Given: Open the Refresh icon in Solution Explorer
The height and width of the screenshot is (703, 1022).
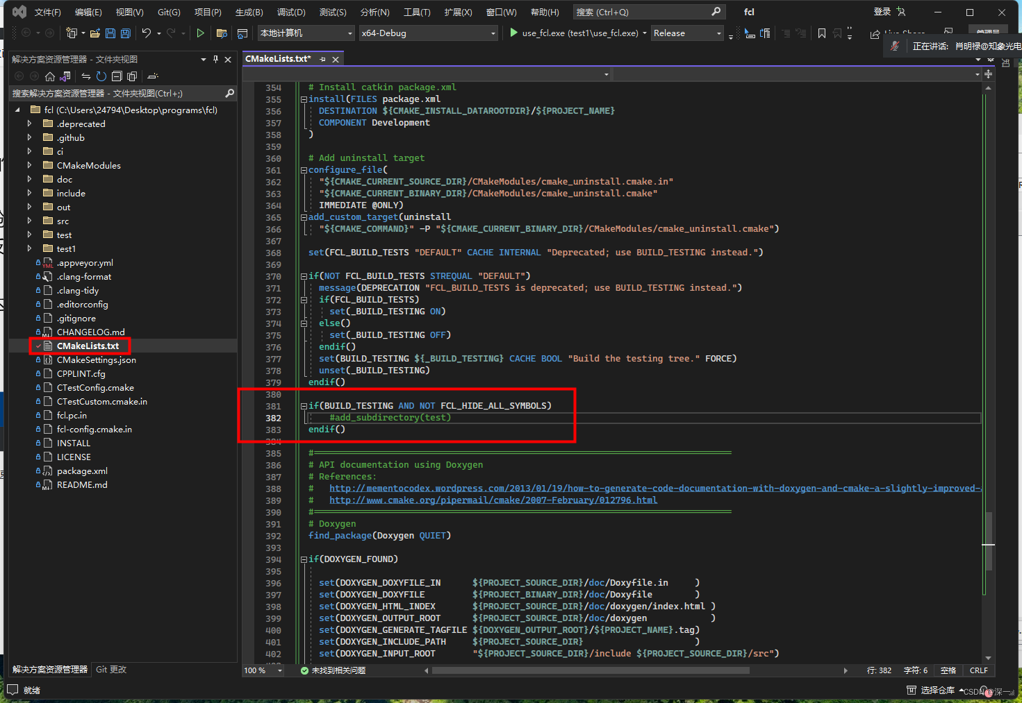Looking at the screenshot, I should point(100,76).
